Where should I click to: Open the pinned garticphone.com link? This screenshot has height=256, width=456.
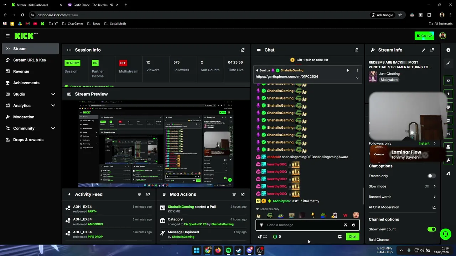pos(287,77)
